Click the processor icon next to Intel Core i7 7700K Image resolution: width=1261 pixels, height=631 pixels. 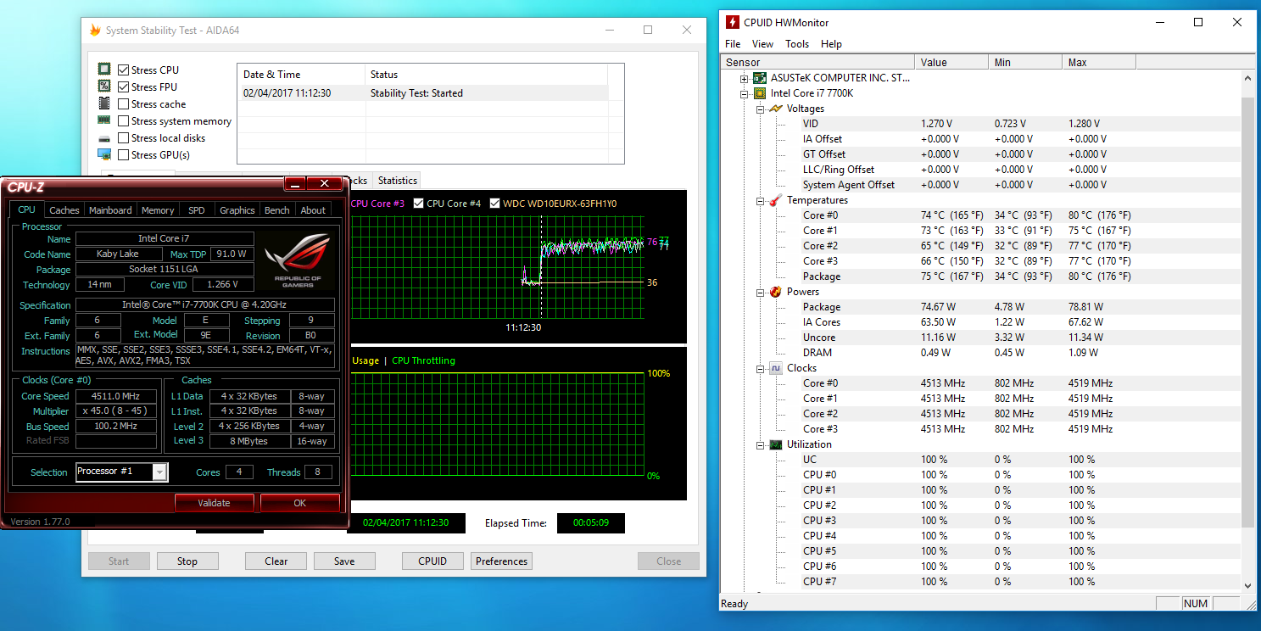(759, 93)
